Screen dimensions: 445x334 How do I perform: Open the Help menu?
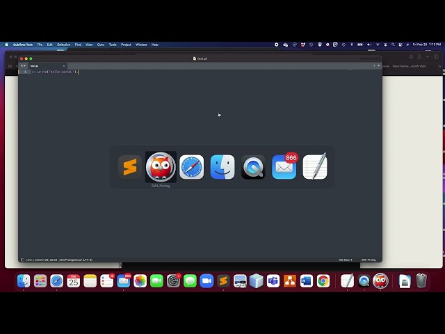point(154,45)
